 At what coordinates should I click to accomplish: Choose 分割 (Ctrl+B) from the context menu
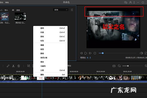coord(50,70)
